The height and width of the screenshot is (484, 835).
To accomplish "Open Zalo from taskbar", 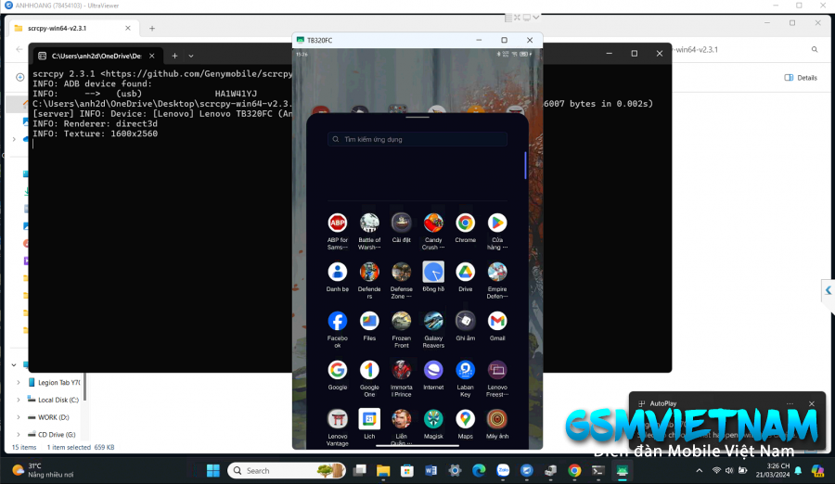I will (x=503, y=471).
